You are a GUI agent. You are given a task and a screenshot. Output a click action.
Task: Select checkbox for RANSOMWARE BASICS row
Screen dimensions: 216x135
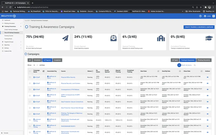pos(30,126)
